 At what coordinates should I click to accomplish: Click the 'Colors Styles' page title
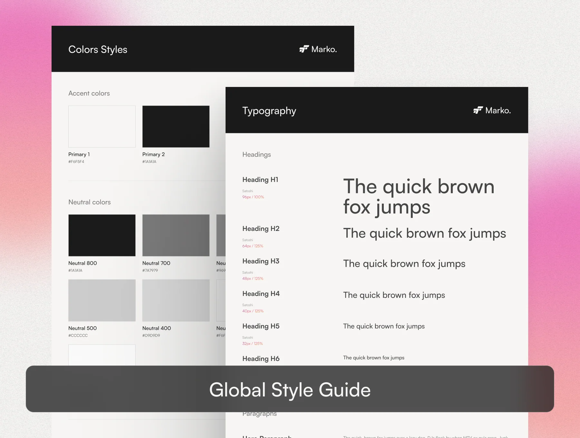pos(98,50)
